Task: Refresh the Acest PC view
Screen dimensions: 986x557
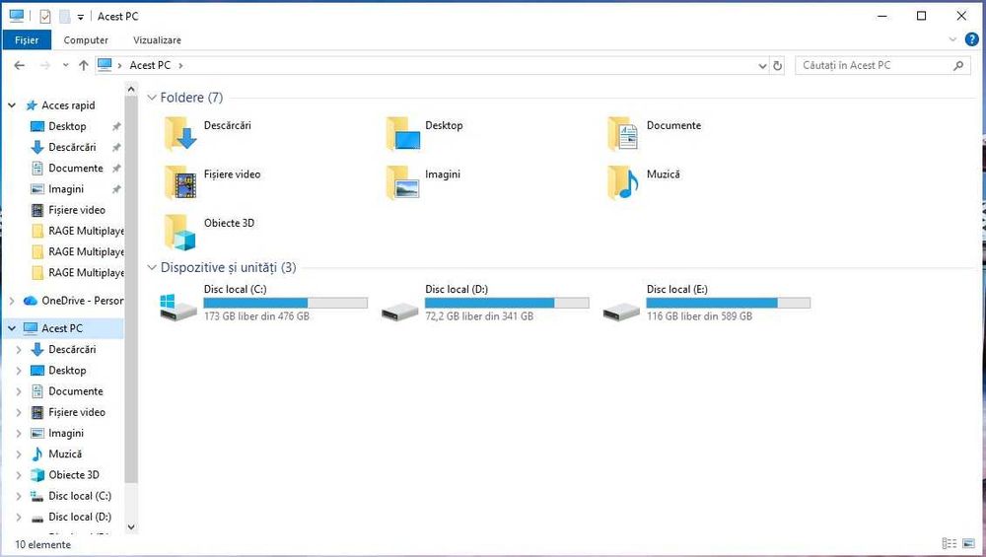Action: tap(778, 65)
